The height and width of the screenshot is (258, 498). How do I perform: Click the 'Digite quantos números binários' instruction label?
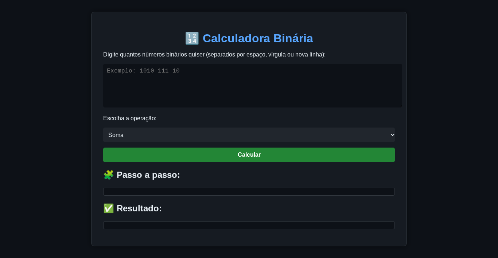tap(214, 54)
